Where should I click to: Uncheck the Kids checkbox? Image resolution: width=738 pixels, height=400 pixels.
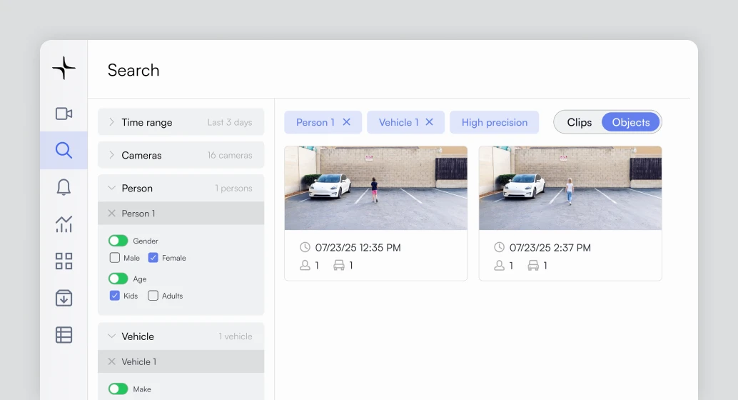pyautogui.click(x=115, y=296)
